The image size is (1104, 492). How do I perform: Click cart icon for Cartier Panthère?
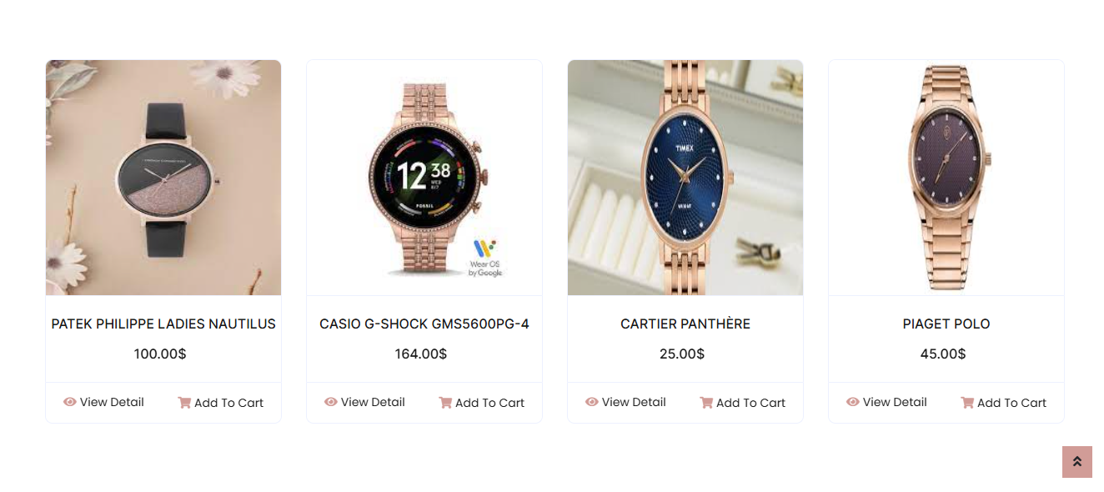(x=706, y=403)
